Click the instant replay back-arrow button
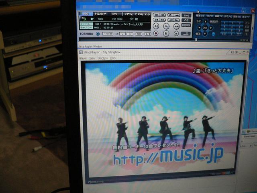This screenshot has height=193, width=257. [171, 15]
